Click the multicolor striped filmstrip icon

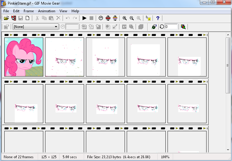[x=115, y=18]
